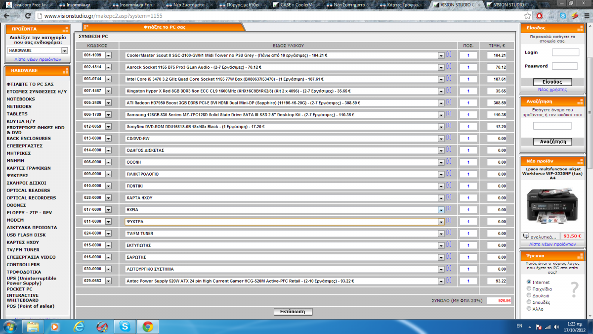The image size is (593, 334).
Task: Click the red circular extension icon in toolbar
Action: (x=540, y=16)
